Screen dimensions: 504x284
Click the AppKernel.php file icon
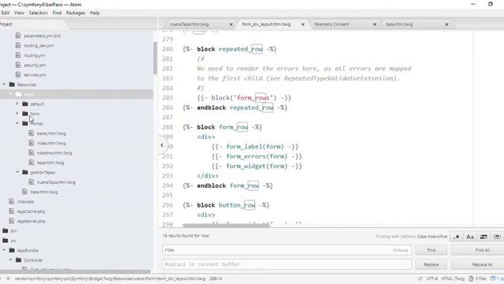click(12, 221)
